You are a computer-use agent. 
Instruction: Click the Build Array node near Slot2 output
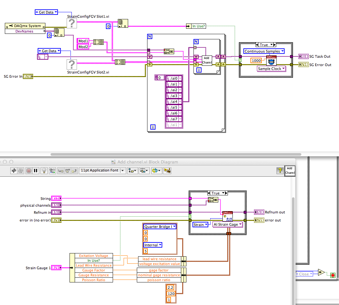pos(120,62)
